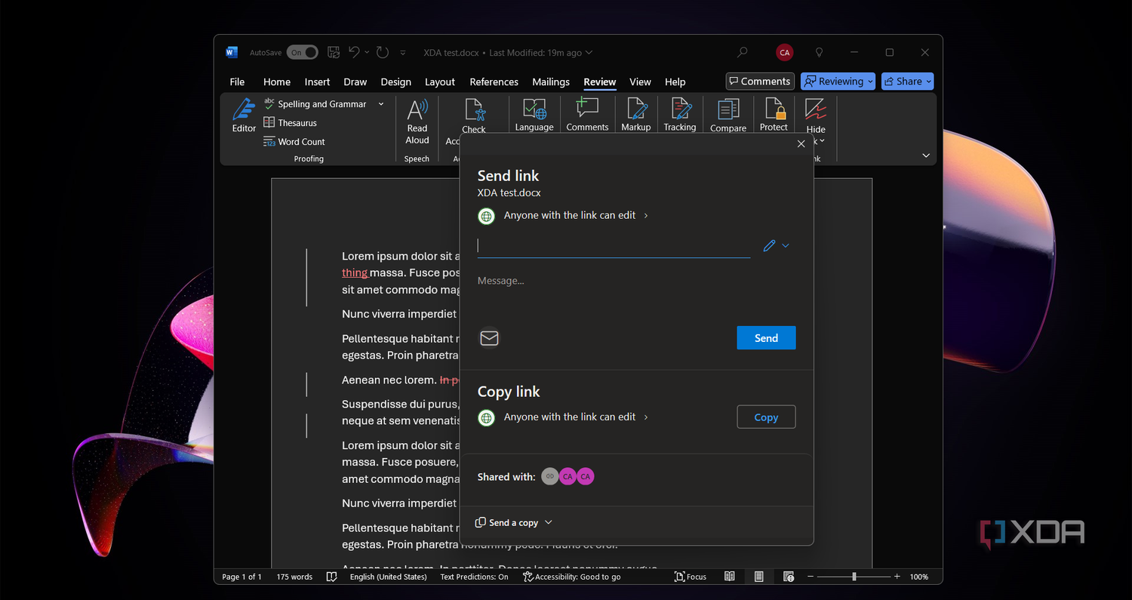The height and width of the screenshot is (600, 1132).
Task: Enable Focus mode from the status bar
Action: (691, 577)
